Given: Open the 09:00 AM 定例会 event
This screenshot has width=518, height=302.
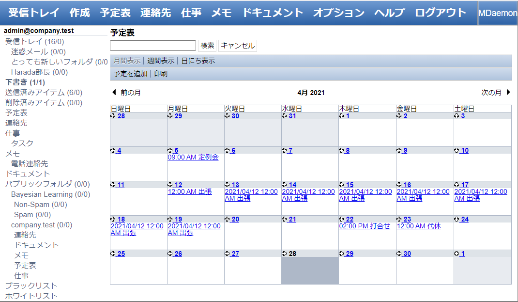Looking at the screenshot, I should pyautogui.click(x=193, y=158).
